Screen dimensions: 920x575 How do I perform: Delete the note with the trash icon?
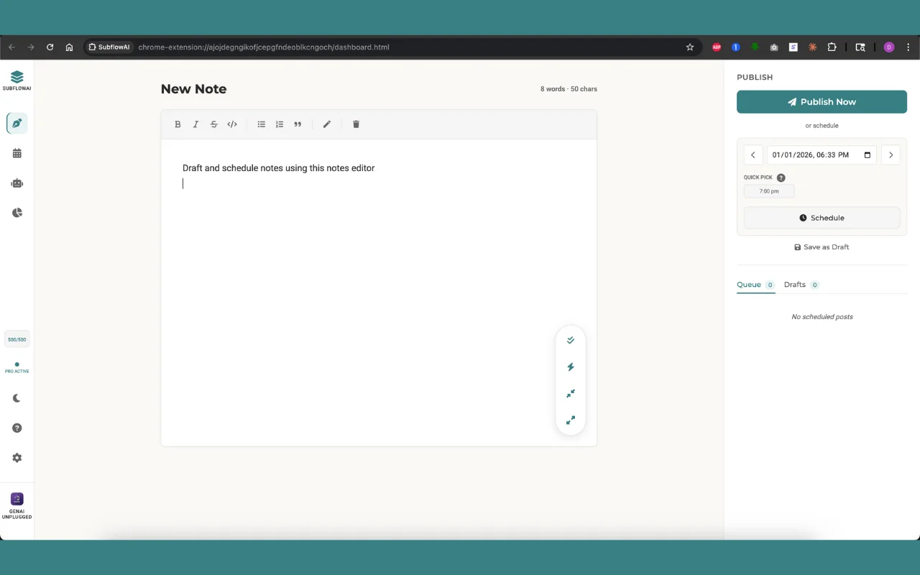(x=356, y=124)
